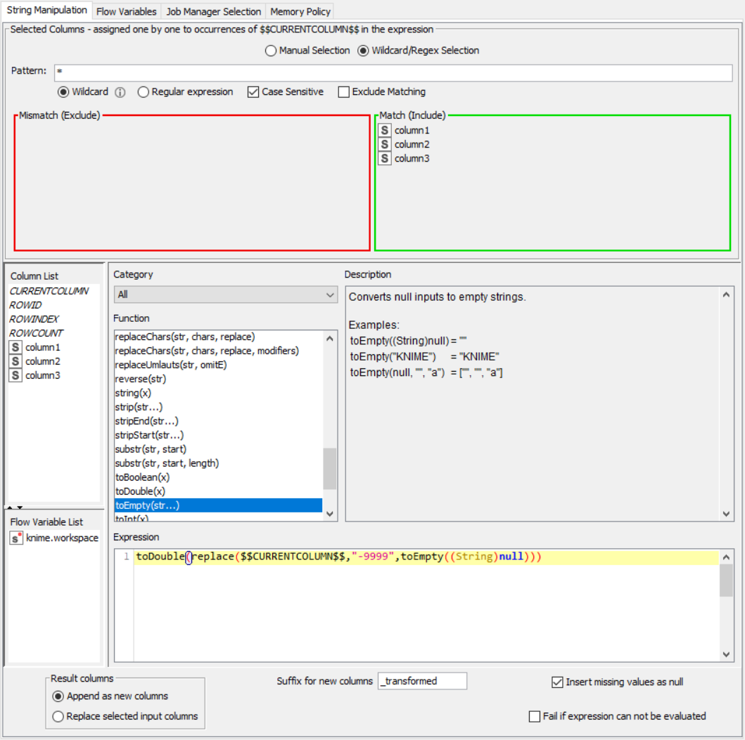
Task: Select Manual Selection radio button
Action: click(x=270, y=51)
